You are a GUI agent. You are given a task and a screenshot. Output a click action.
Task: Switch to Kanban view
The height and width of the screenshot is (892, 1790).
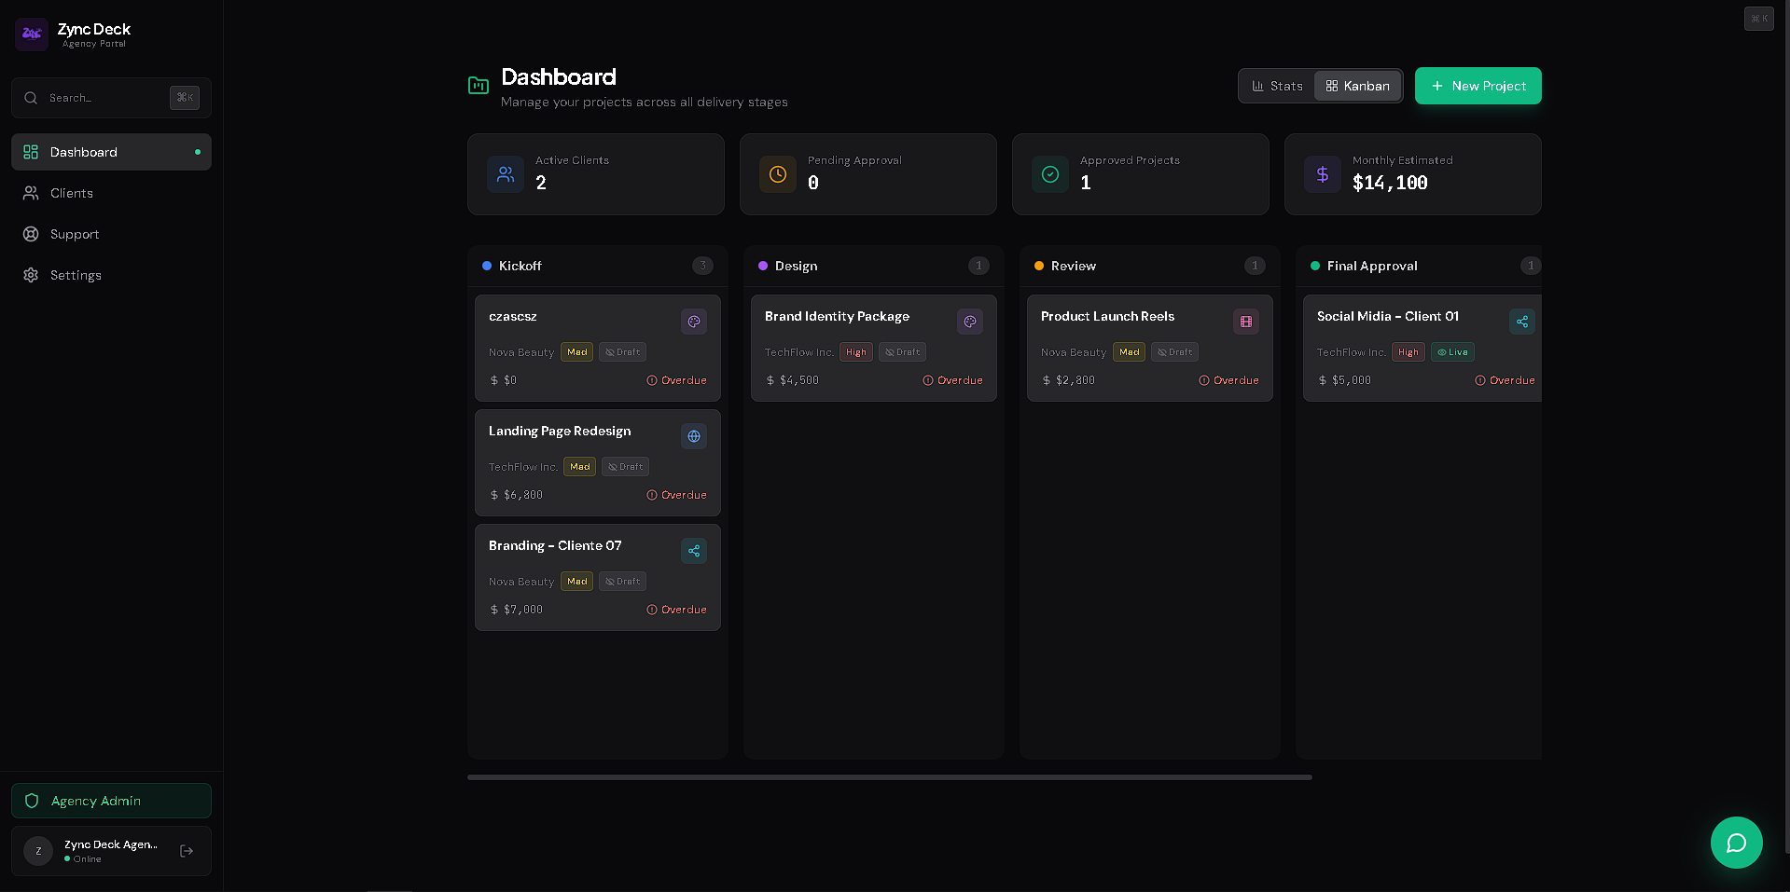point(1358,86)
